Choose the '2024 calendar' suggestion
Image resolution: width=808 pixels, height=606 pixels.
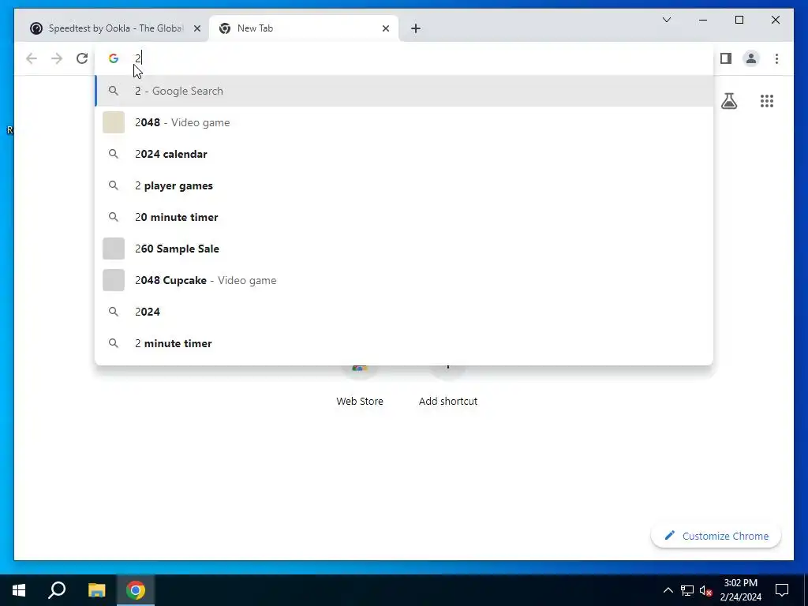405,154
